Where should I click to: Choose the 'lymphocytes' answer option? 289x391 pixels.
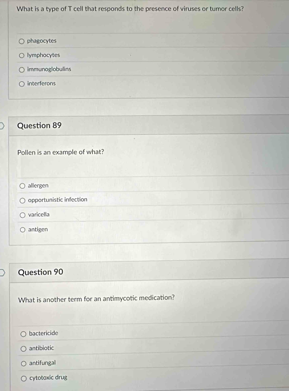point(22,56)
